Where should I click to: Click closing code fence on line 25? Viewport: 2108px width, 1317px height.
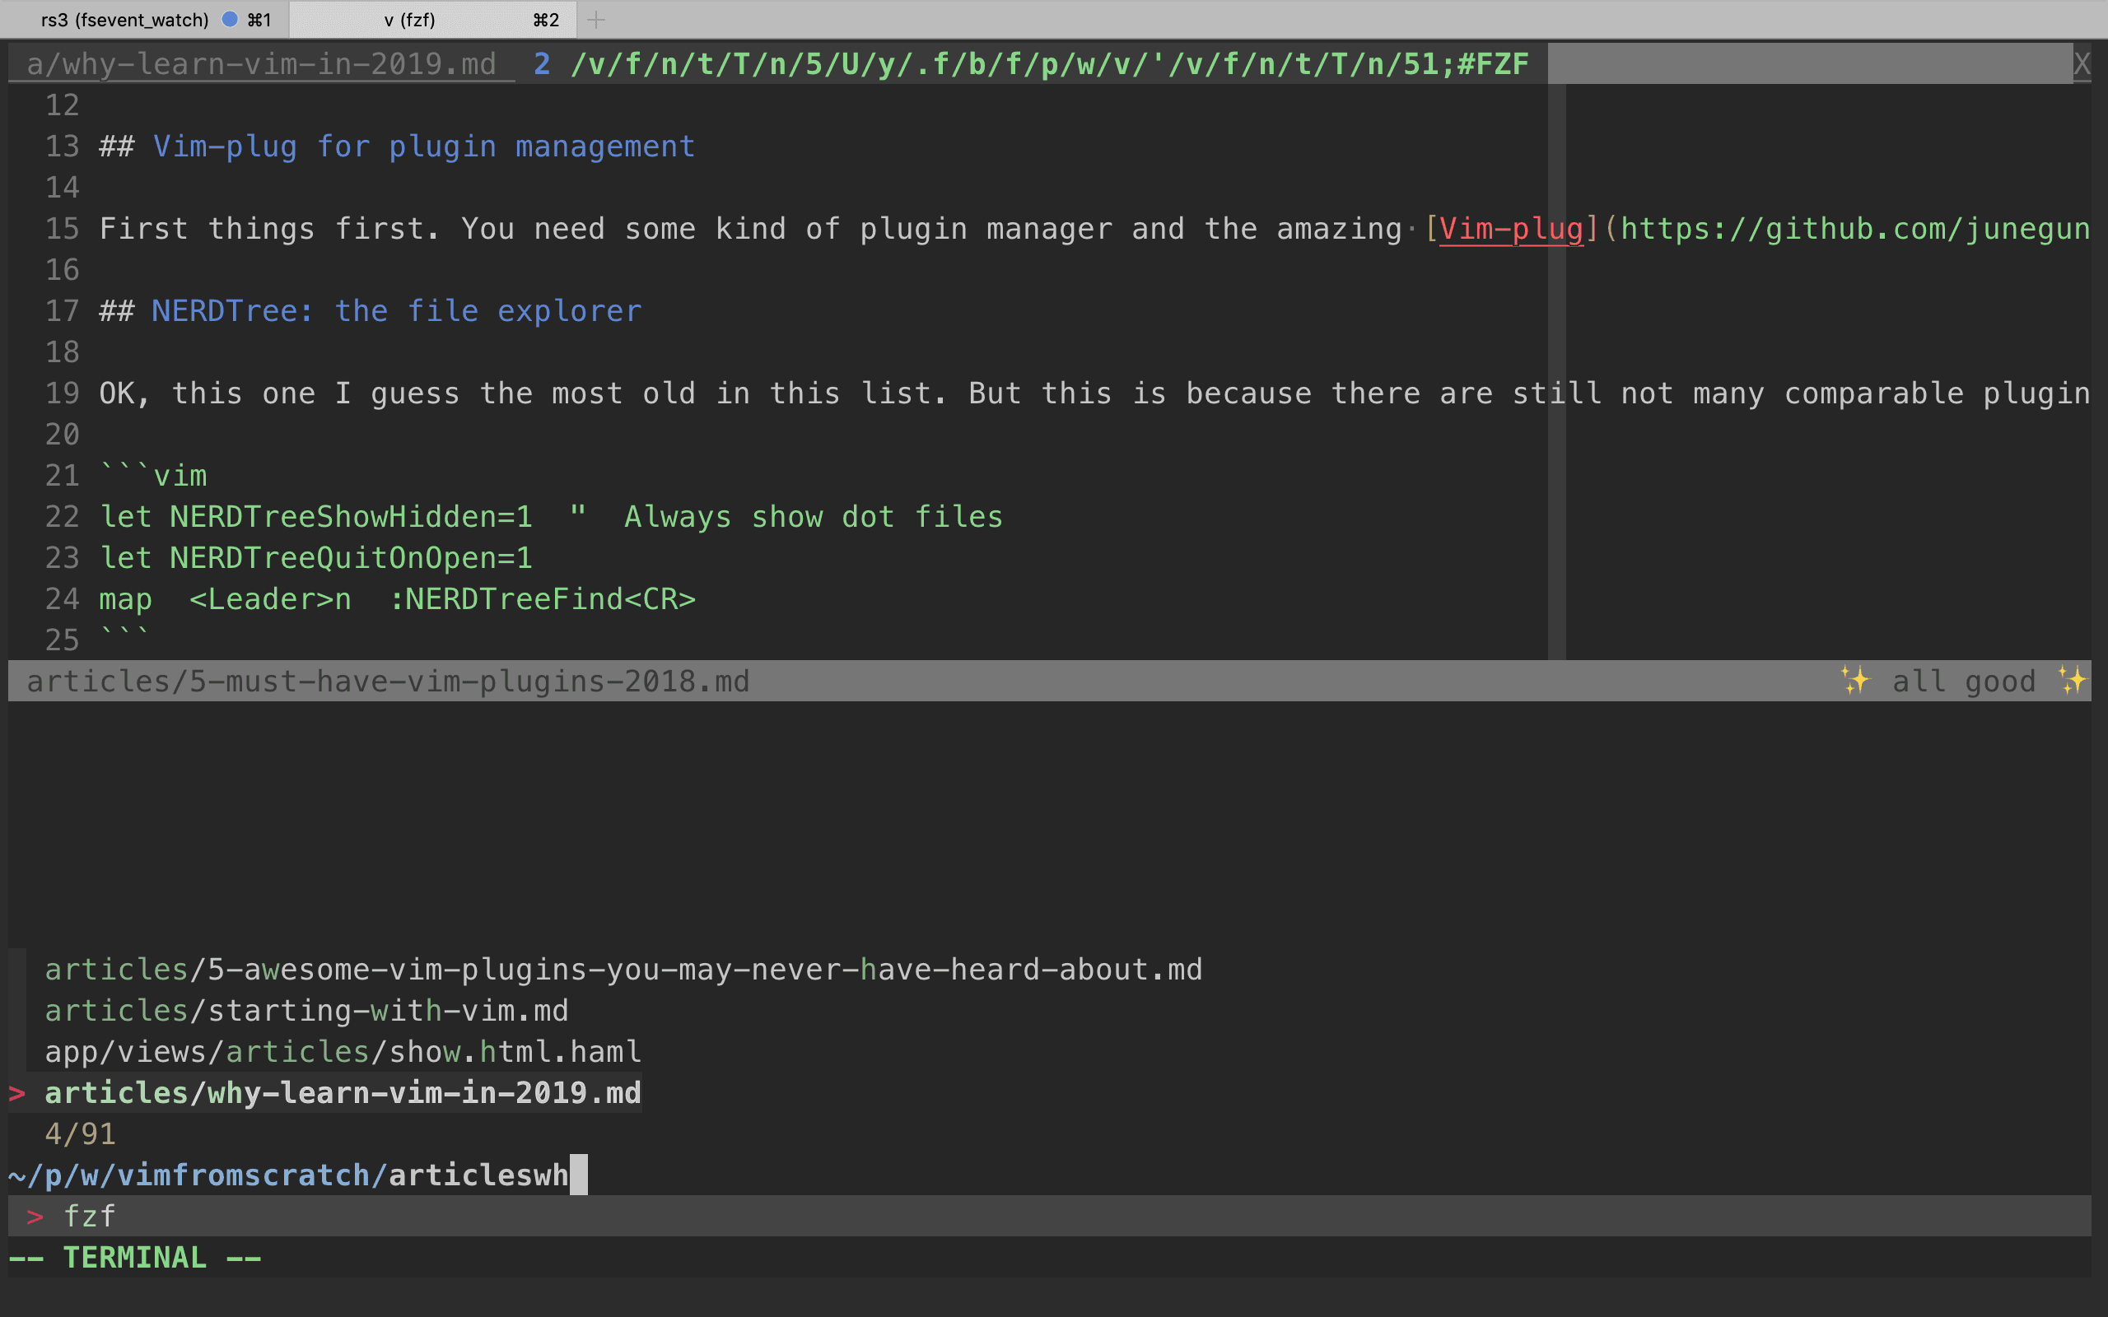(125, 635)
